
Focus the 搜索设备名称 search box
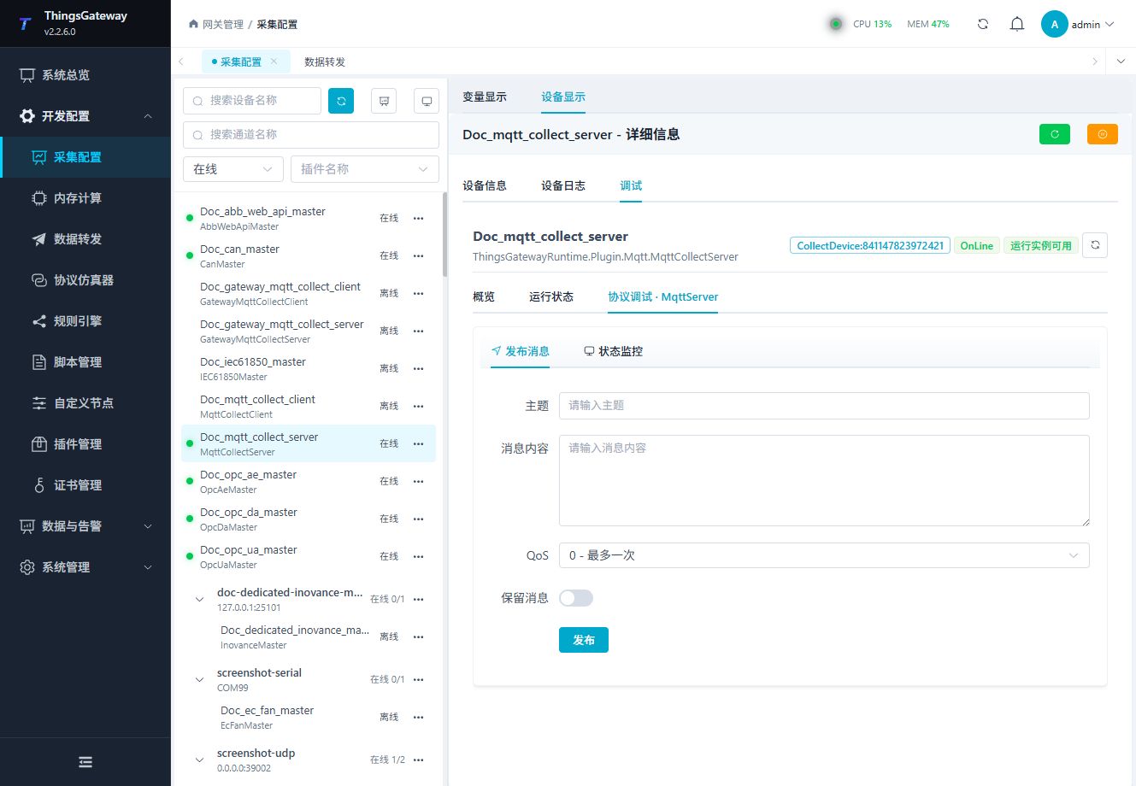click(252, 101)
